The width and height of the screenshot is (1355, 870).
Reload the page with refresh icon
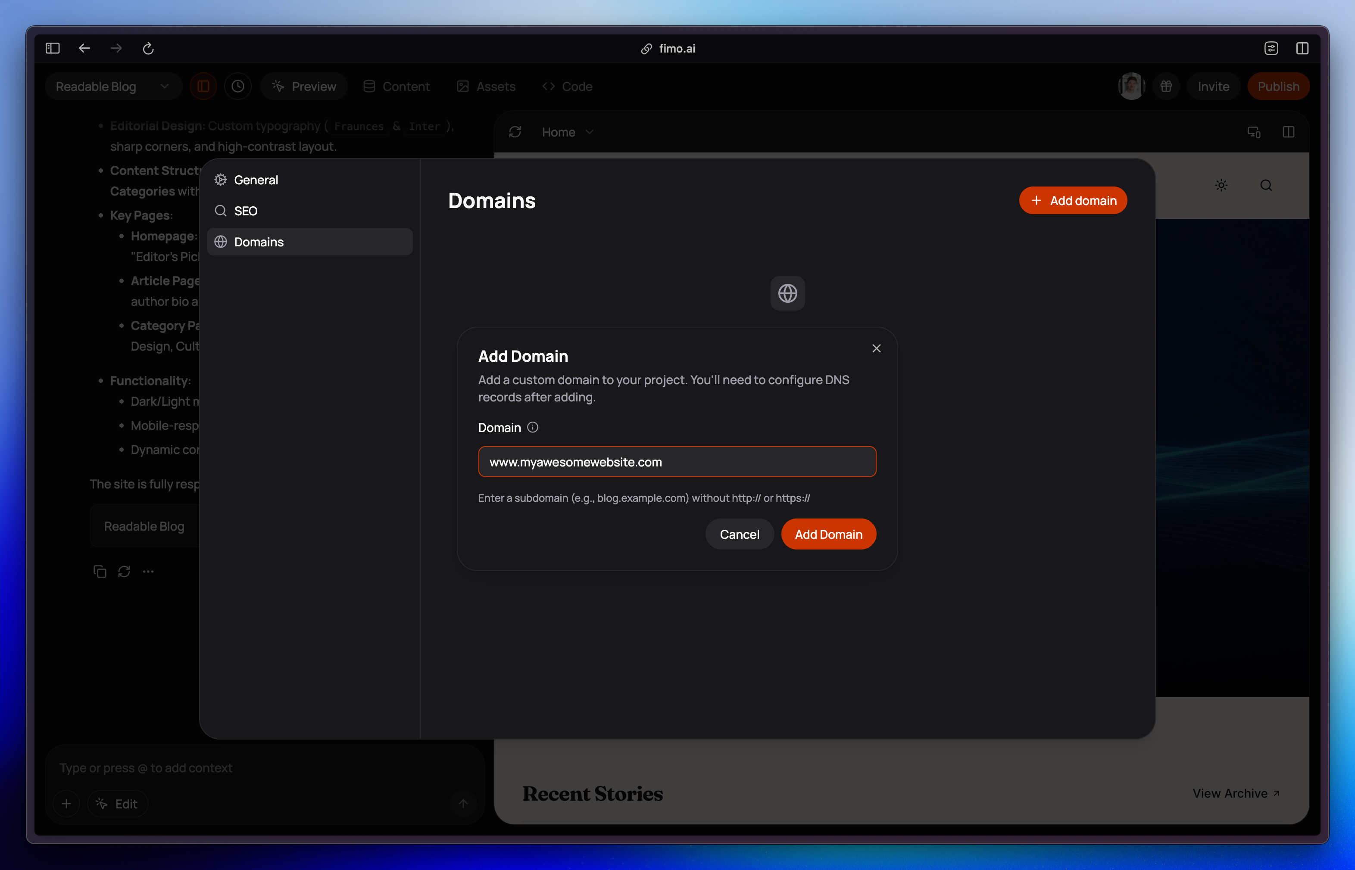[148, 49]
